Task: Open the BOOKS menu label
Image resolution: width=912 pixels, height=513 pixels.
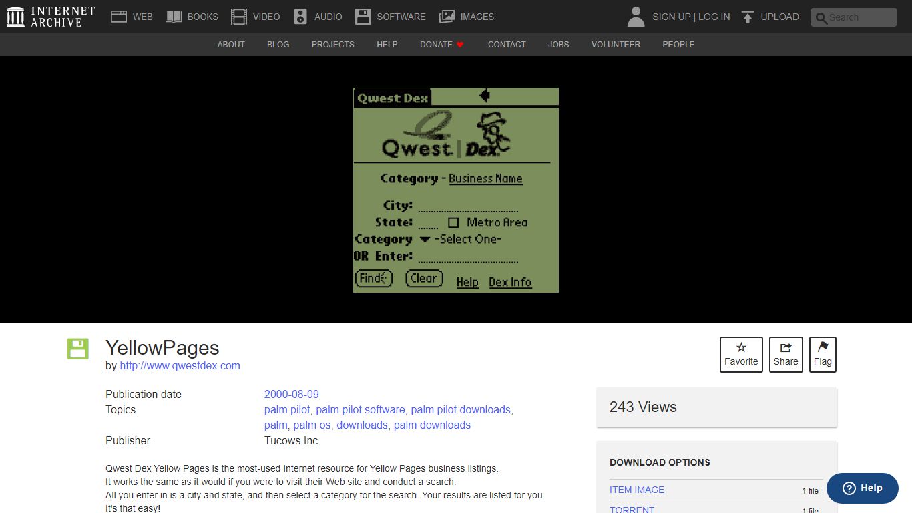Action: (203, 17)
